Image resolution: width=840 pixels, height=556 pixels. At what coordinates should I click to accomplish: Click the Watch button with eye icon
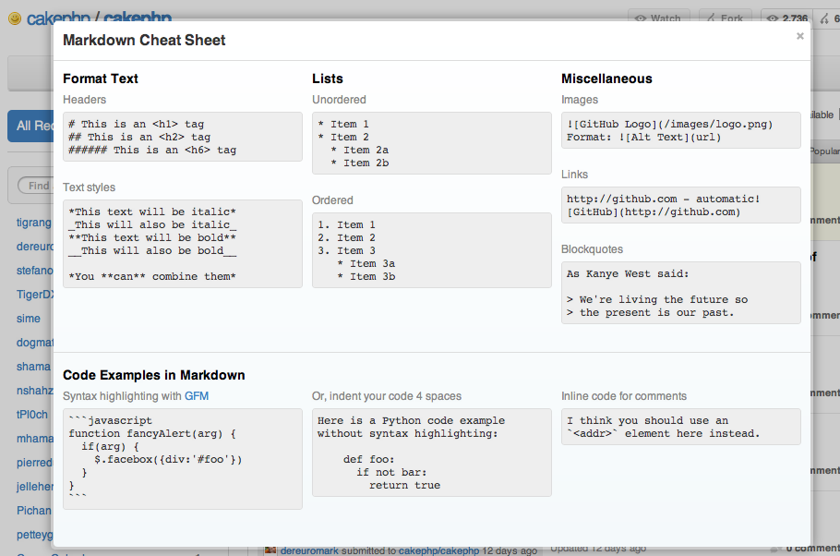[655, 18]
